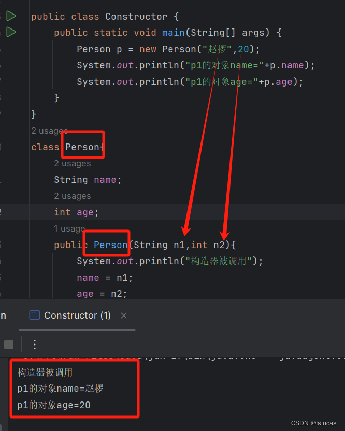Screen dimensions: 345x431
Task: Click the '1 usage' hint above Person constructor
Action: 69,228
